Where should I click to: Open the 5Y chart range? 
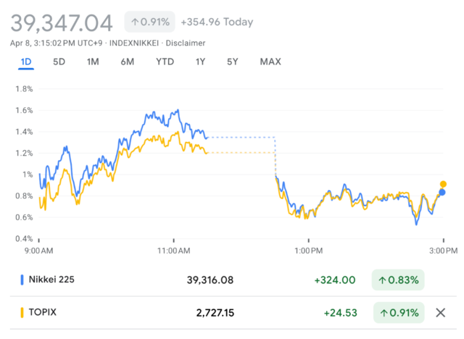pyautogui.click(x=232, y=62)
